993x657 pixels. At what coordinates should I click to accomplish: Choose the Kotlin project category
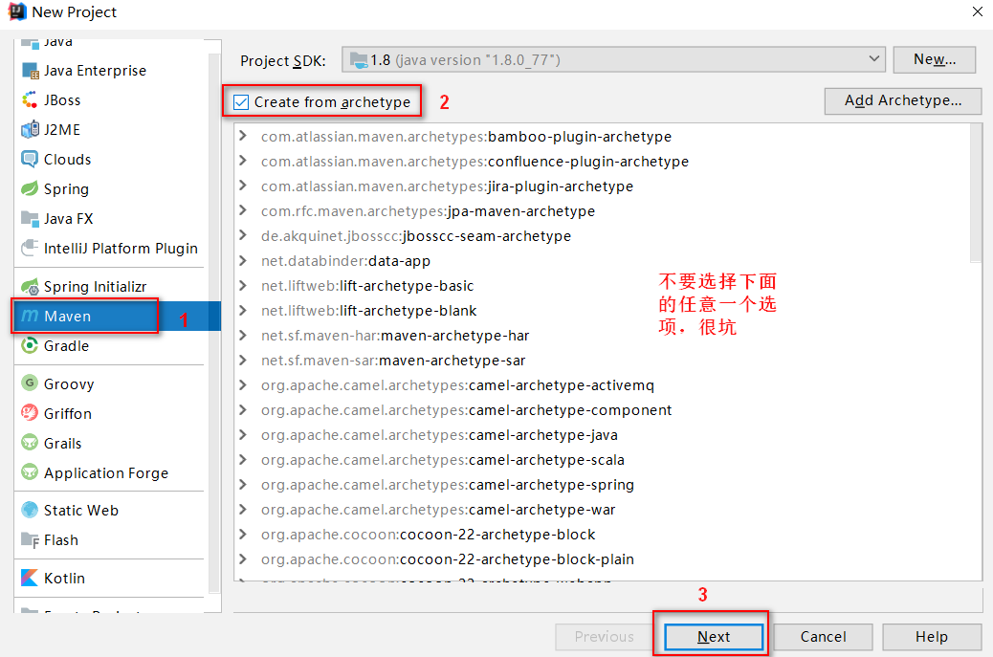point(62,578)
